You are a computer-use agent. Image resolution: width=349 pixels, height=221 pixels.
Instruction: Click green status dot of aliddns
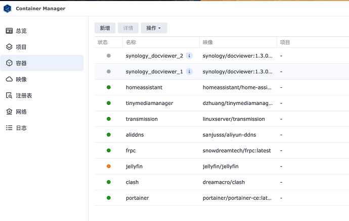click(x=109, y=135)
